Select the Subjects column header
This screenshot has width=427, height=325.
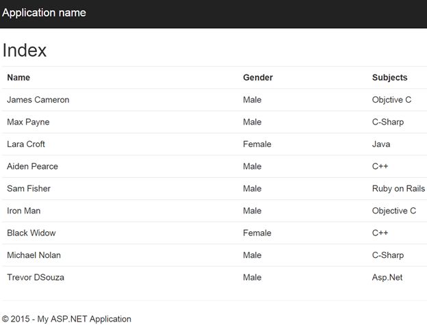pyautogui.click(x=389, y=77)
